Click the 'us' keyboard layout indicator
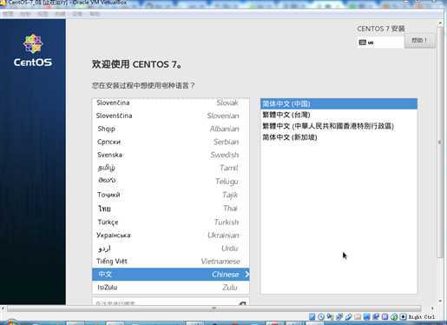 [x=371, y=43]
